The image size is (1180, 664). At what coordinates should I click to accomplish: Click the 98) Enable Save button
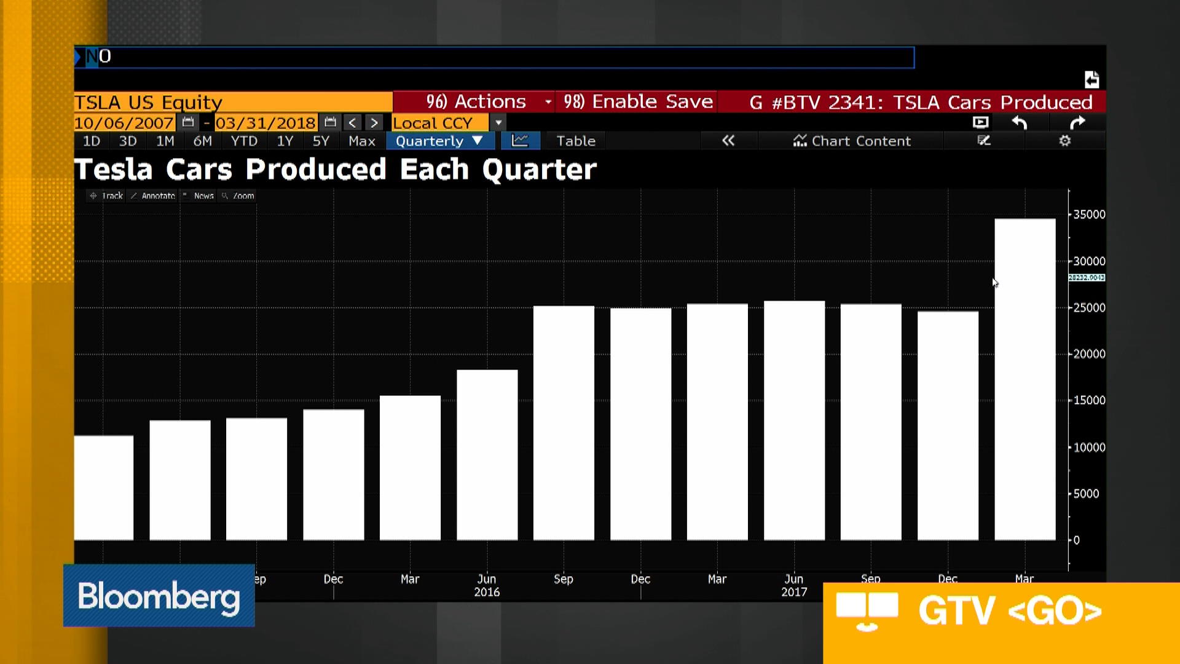[x=637, y=101]
